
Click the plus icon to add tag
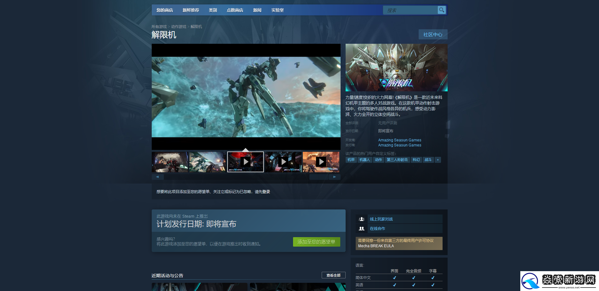(438, 160)
